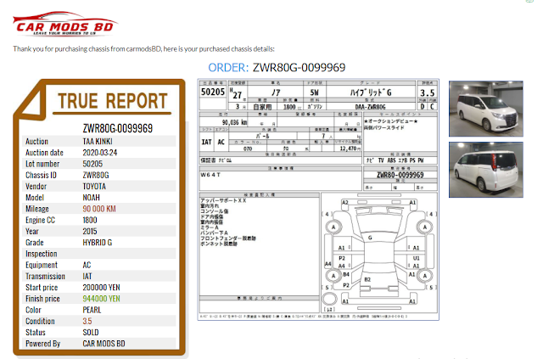The width and height of the screenshot is (543, 359).
Task: Click W64T note on auction sheet
Action: pos(210,175)
